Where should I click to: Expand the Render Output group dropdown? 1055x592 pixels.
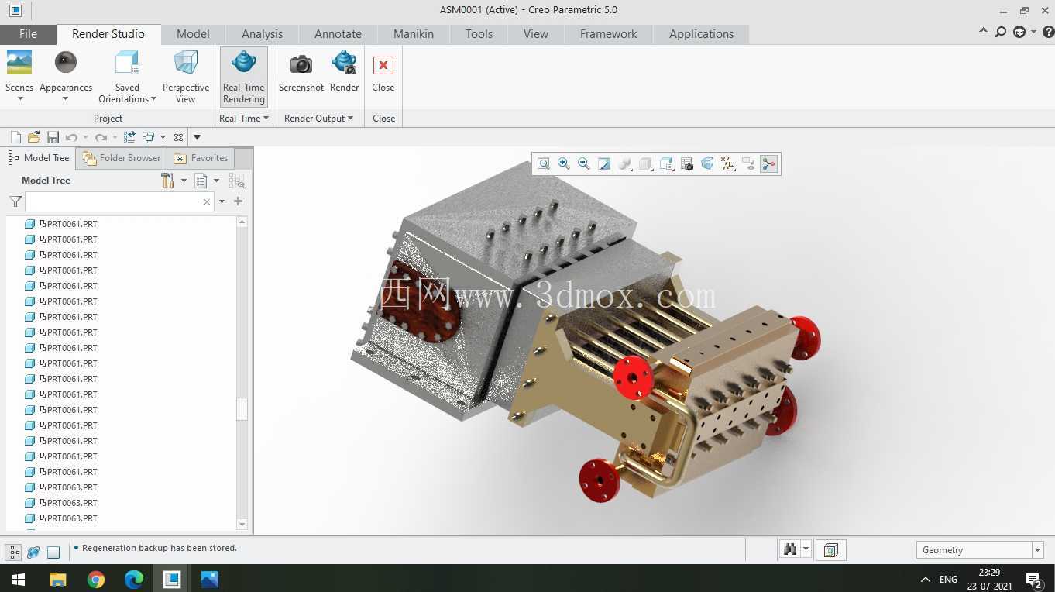pos(318,119)
